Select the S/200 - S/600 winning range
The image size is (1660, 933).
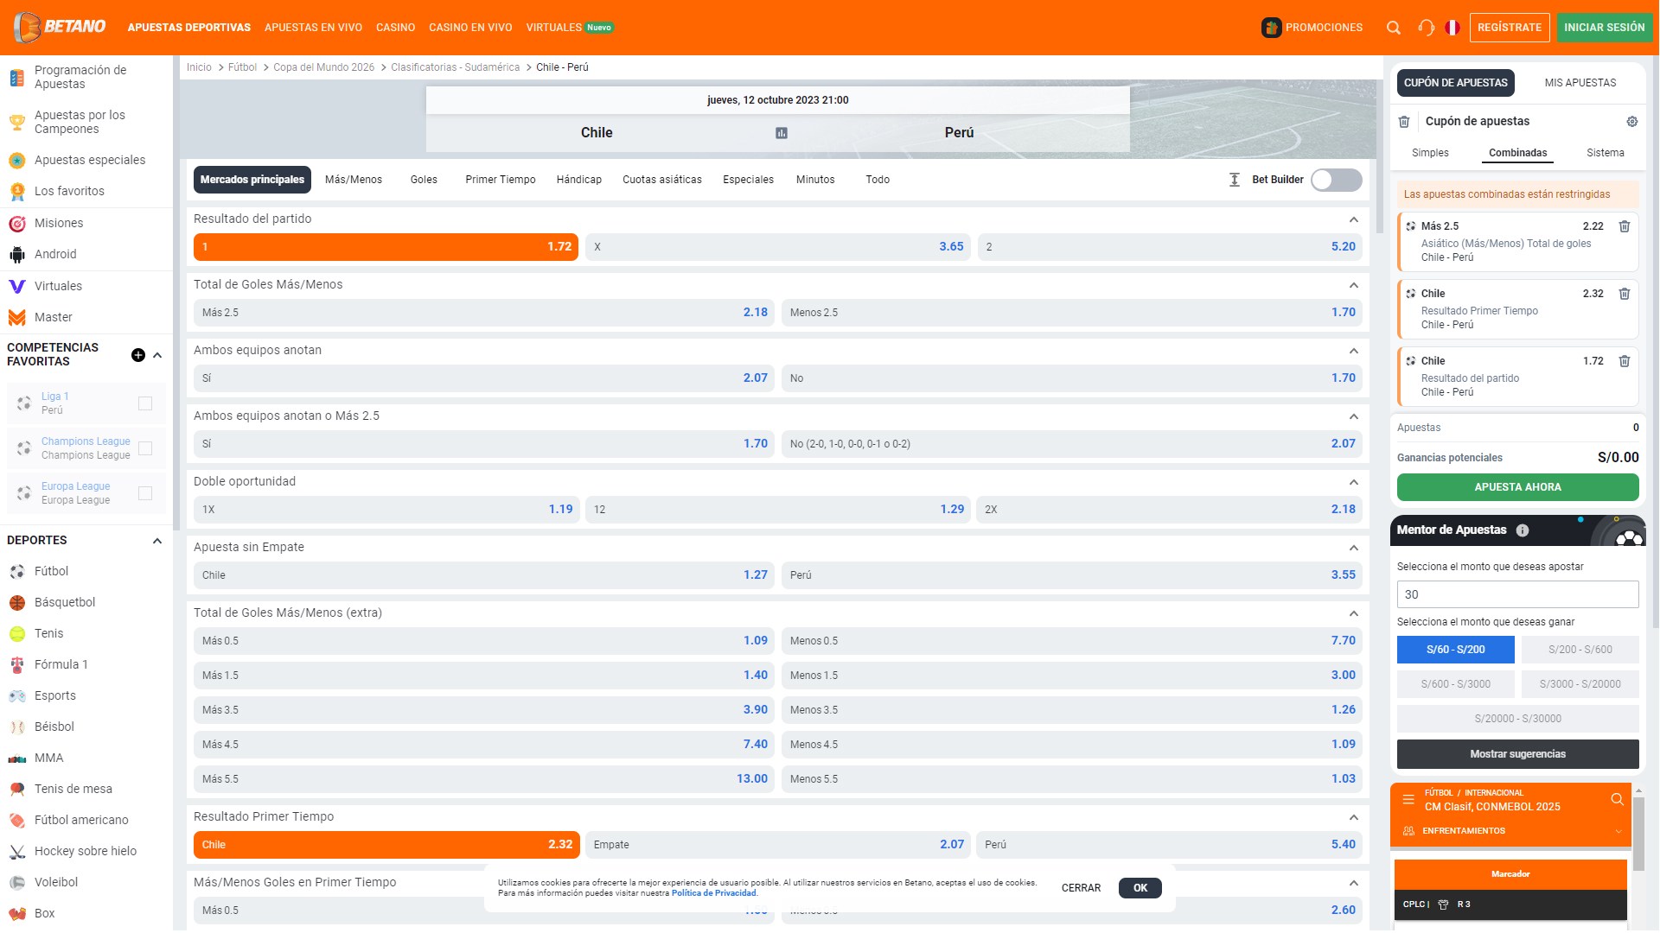[1580, 650]
